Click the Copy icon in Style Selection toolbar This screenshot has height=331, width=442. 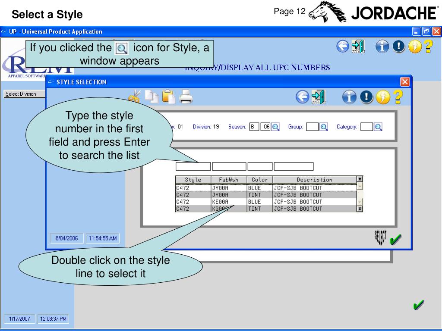pos(152,97)
